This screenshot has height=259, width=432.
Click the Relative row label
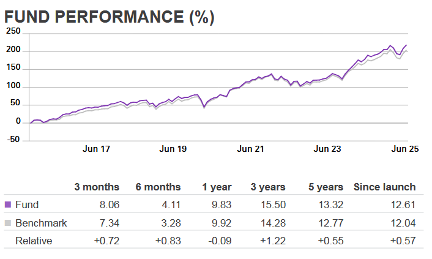34,239
